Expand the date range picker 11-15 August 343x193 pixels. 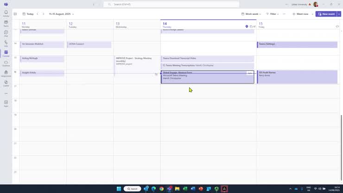click(x=62, y=14)
